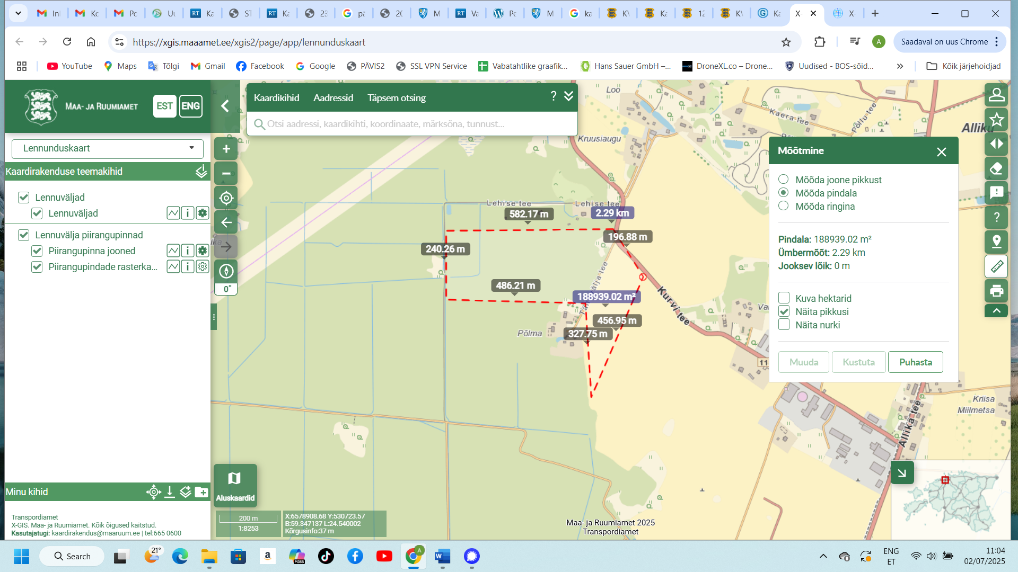Show more bookmarks with the chevron
The width and height of the screenshot is (1018, 572).
900,66
